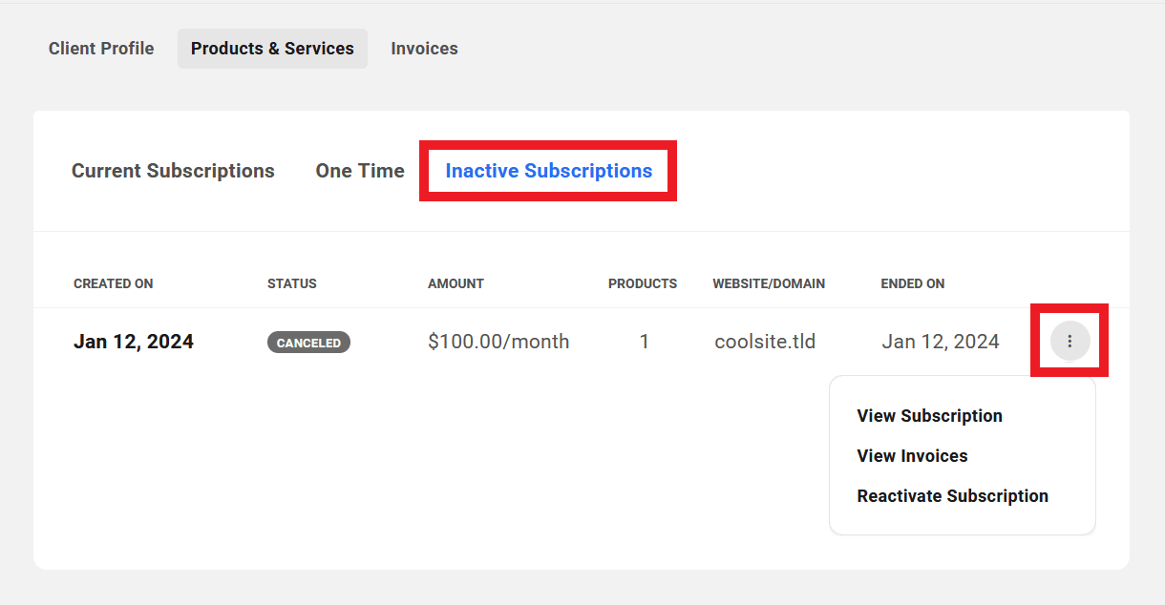Open the One Time subscriptions view
Viewport: 1165px width, 605px height.
click(x=360, y=170)
